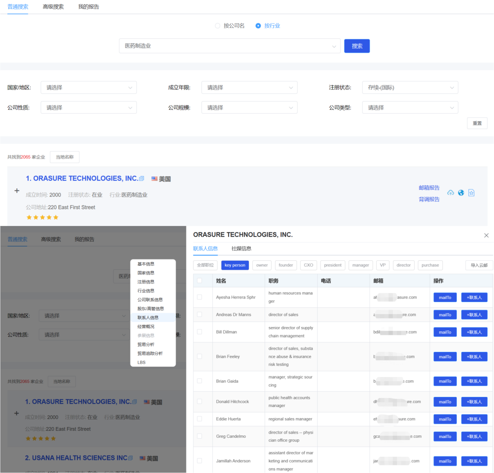Select 按行业 radio option
Screen dimensions: 494x473
(268, 26)
